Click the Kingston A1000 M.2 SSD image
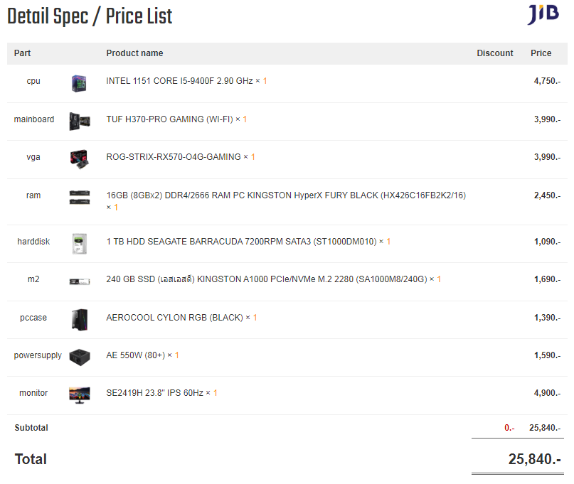 [x=79, y=281]
